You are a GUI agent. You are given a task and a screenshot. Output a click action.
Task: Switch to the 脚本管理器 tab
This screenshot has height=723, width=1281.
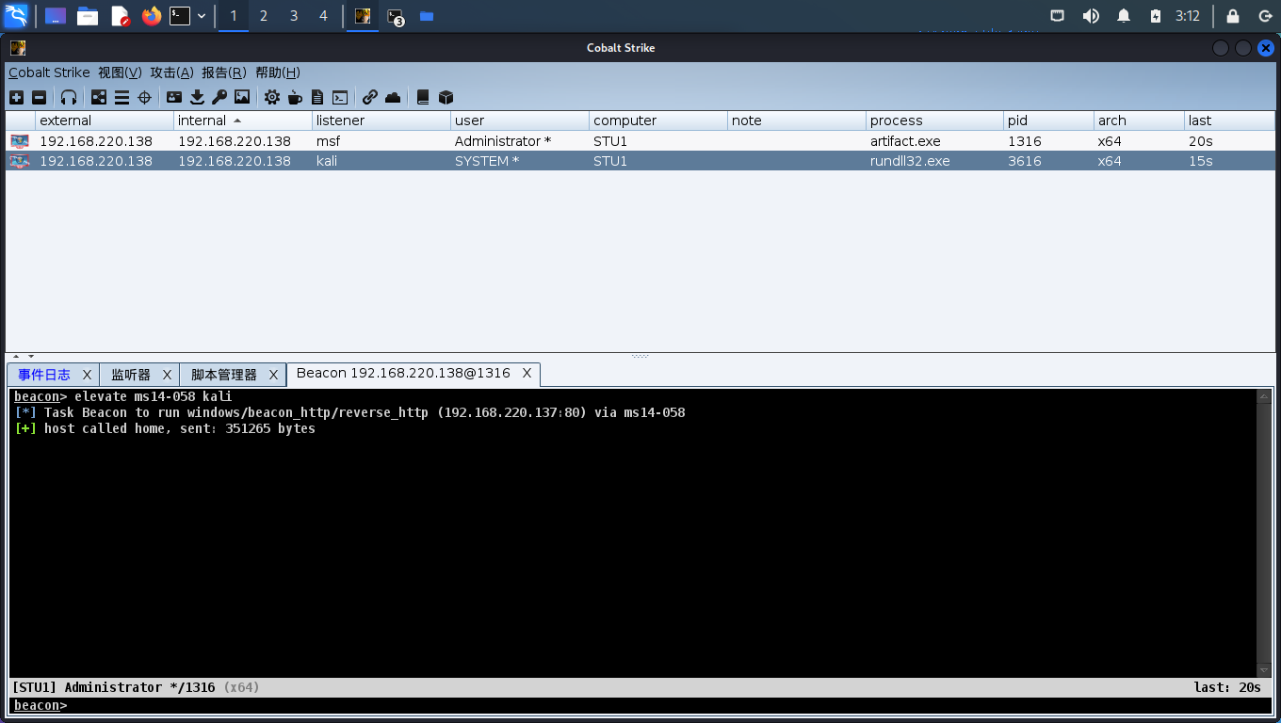coord(224,375)
